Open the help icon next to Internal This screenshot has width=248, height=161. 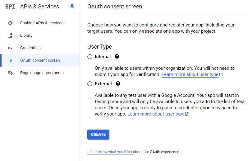coord(117,57)
